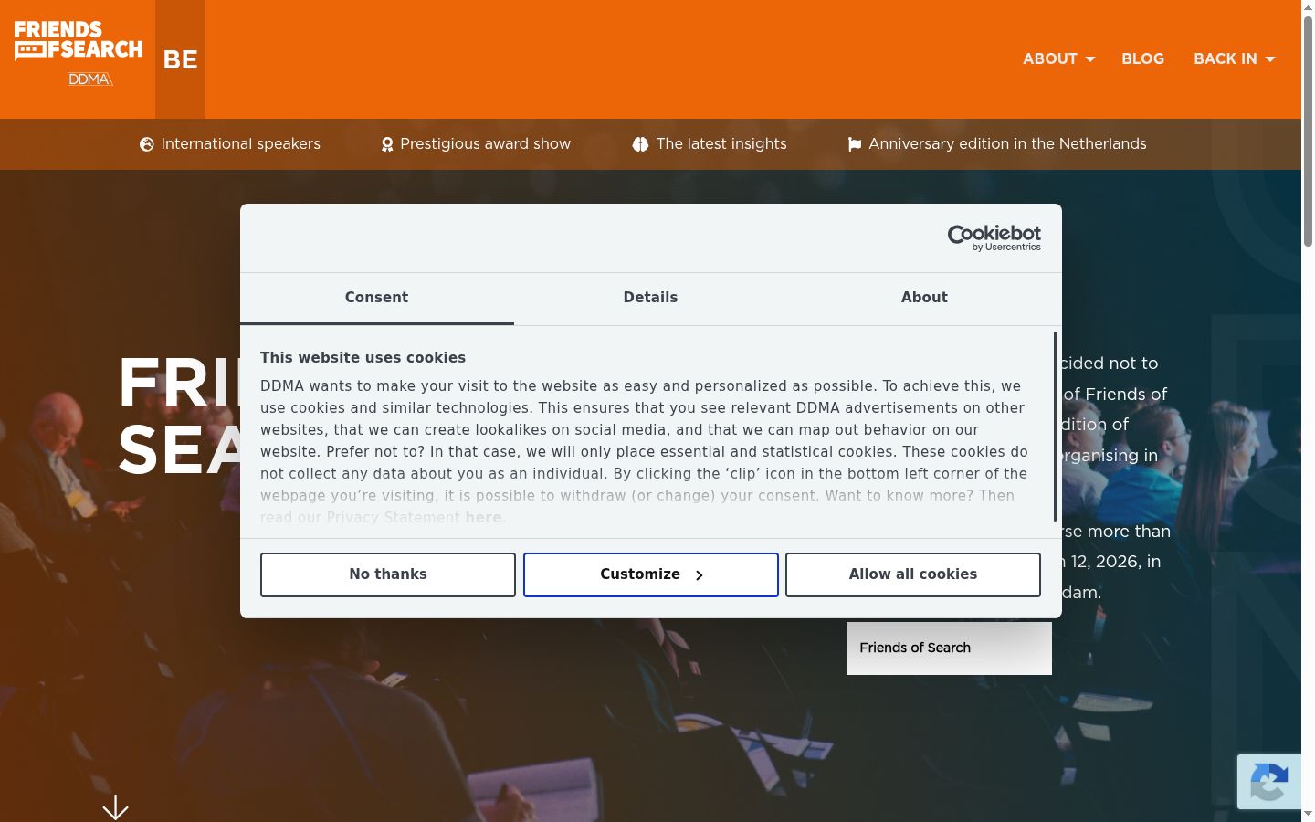Click the award ribbon icon
The width and height of the screenshot is (1315, 822).
point(387,144)
